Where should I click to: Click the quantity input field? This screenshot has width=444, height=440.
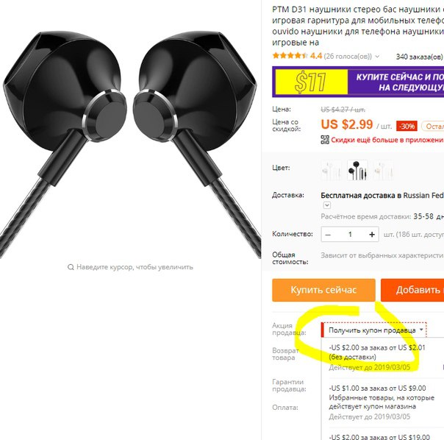[350, 235]
